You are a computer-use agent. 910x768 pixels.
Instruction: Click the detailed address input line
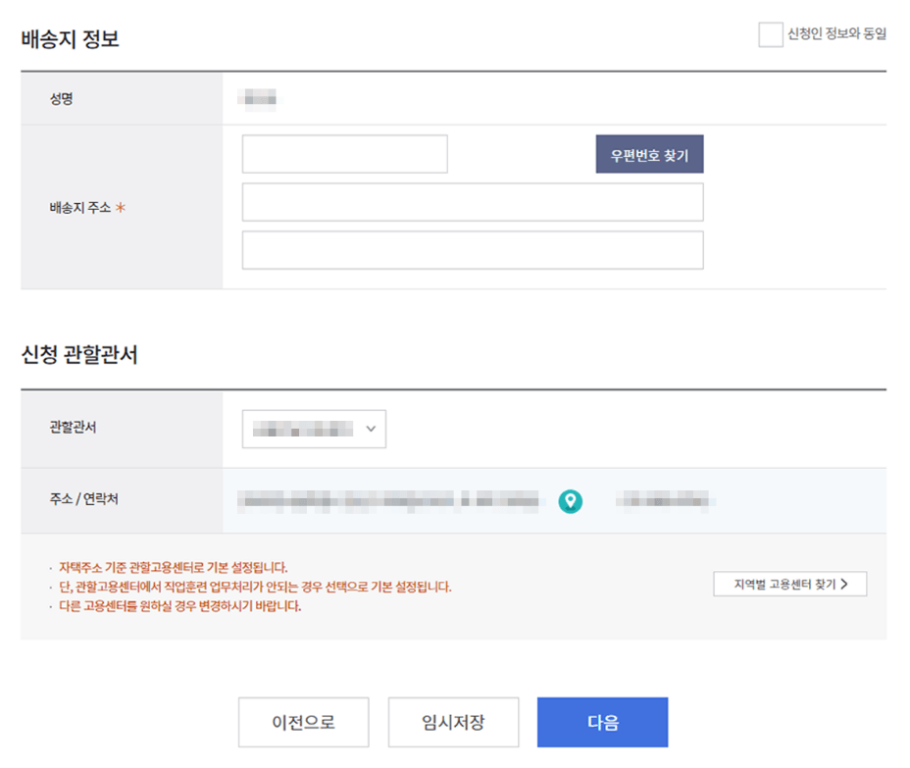pyautogui.click(x=471, y=249)
